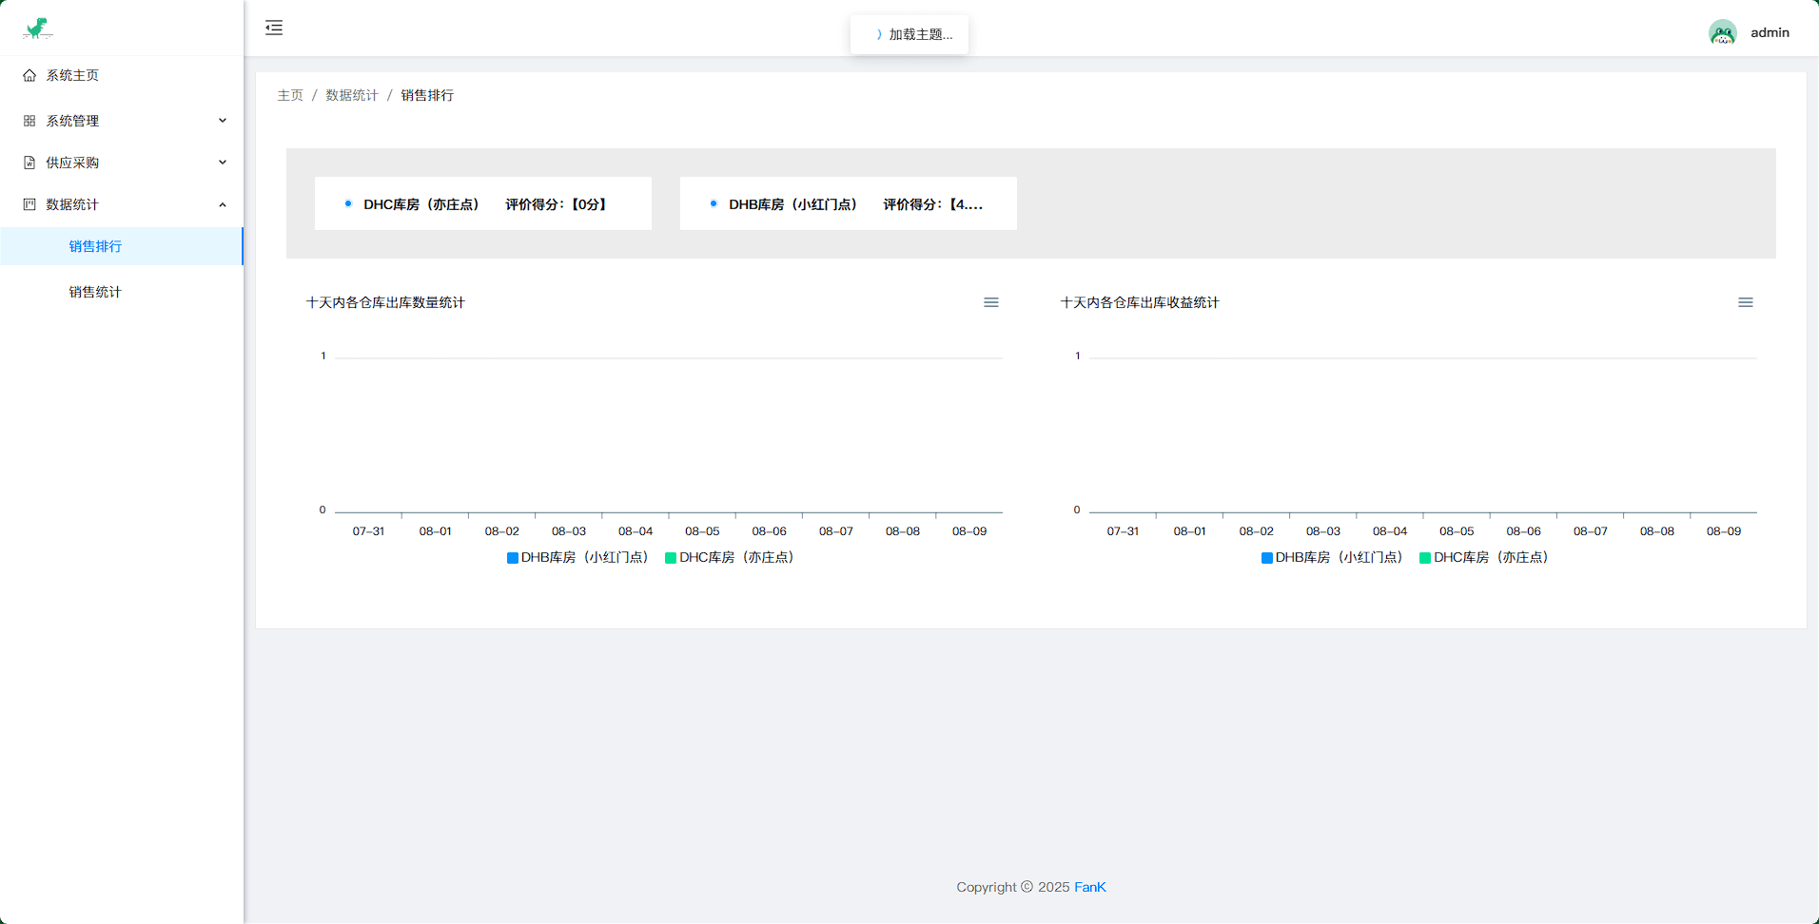Click the 08-05 label in quantity chart
The width and height of the screenshot is (1819, 924).
[702, 531]
